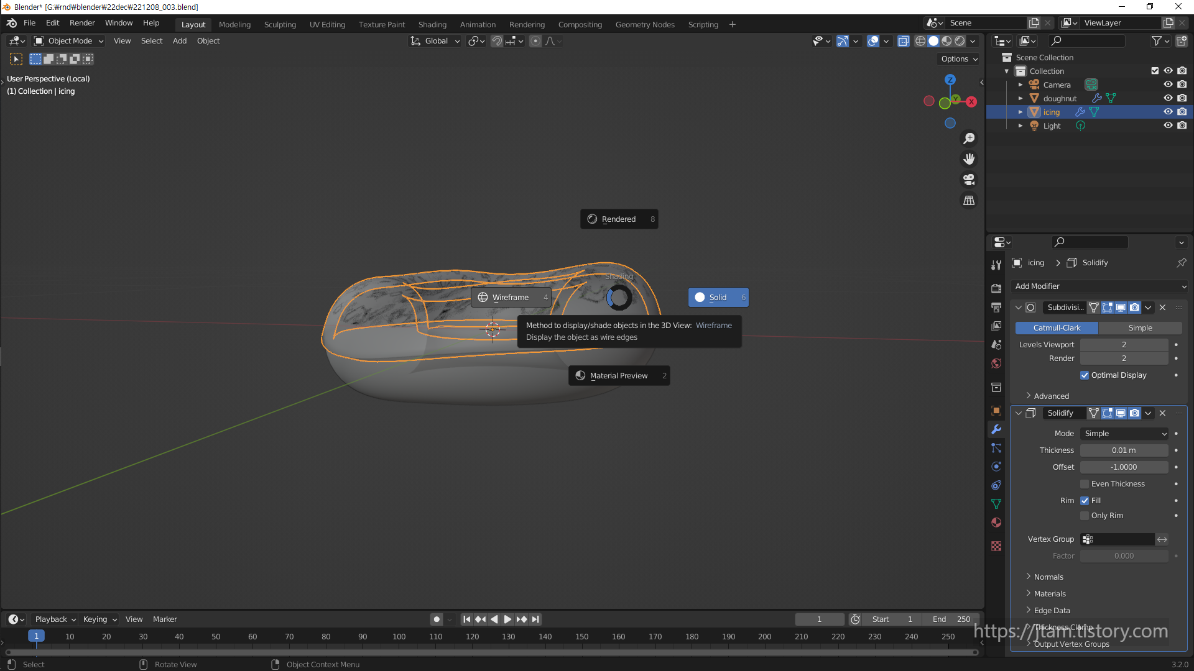Viewport: 1194px width, 671px height.
Task: Switch to orthographic grid view icon
Action: [x=969, y=201]
